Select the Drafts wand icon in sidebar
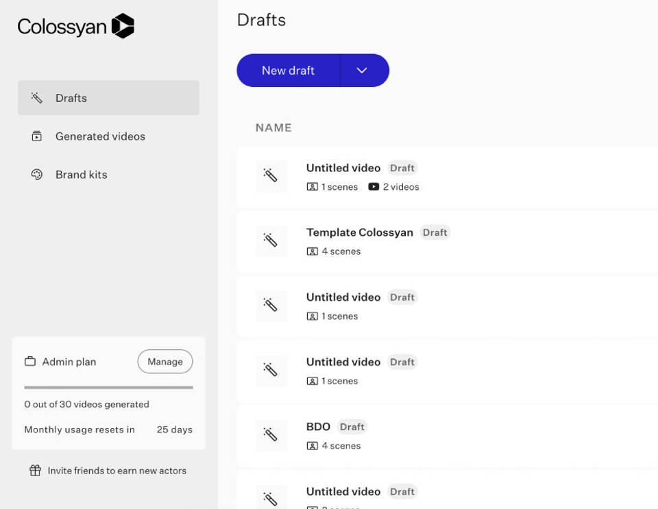The image size is (658, 509). click(36, 97)
